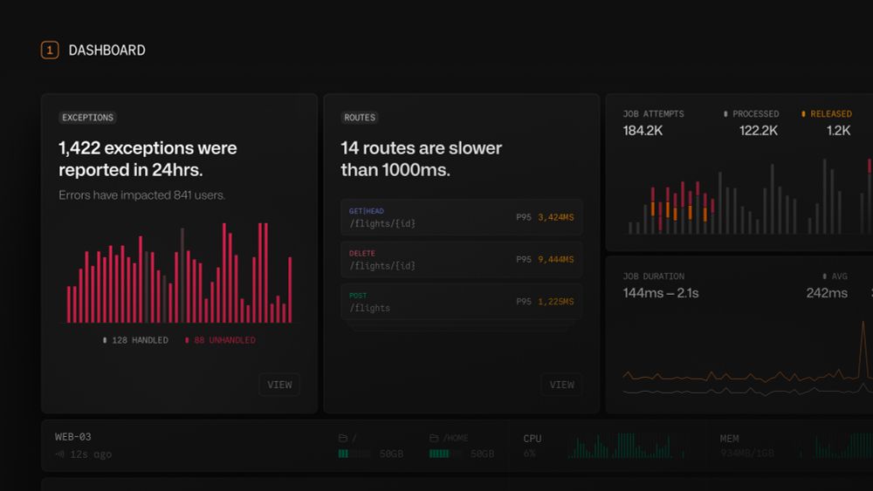Select the EXCEPTIONS badge label
Image resolution: width=873 pixels, height=491 pixels.
point(87,118)
